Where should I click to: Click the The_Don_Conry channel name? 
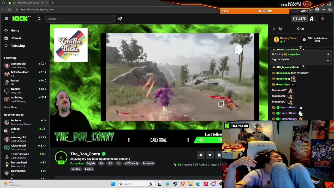coord(85,154)
